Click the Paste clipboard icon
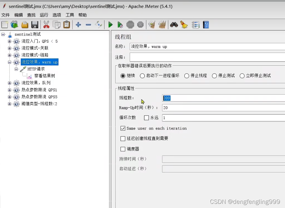Image resolution: width=285 pixels, height=208 pixels. pos(67,25)
